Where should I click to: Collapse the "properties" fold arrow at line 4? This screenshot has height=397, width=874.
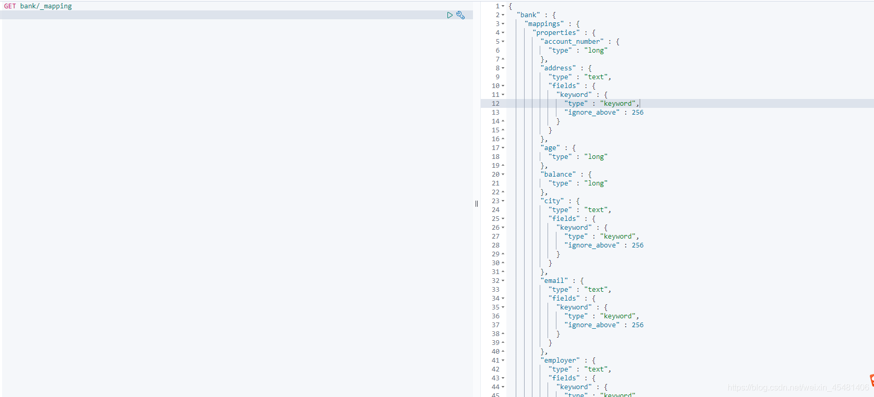pyautogui.click(x=503, y=33)
